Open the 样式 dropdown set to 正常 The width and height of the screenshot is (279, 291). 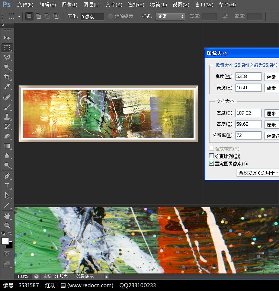coord(170,16)
